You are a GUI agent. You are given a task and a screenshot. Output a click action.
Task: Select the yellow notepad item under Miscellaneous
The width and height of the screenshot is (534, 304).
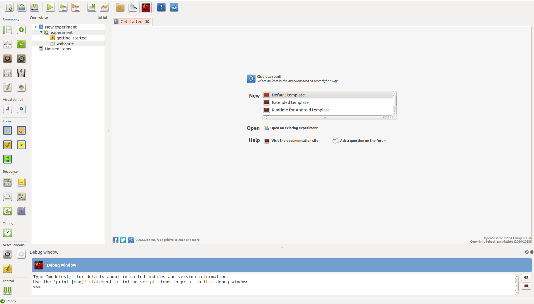(x=7, y=269)
